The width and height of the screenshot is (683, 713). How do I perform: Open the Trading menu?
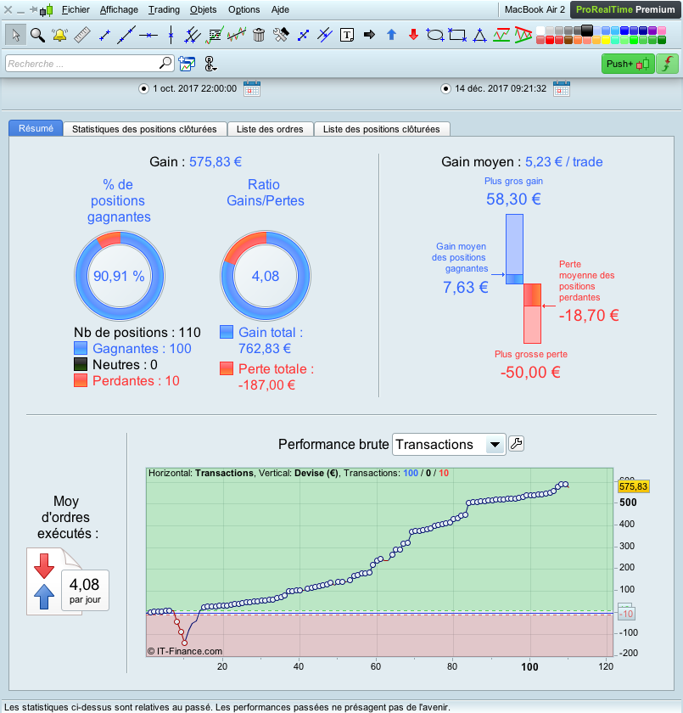(x=164, y=9)
